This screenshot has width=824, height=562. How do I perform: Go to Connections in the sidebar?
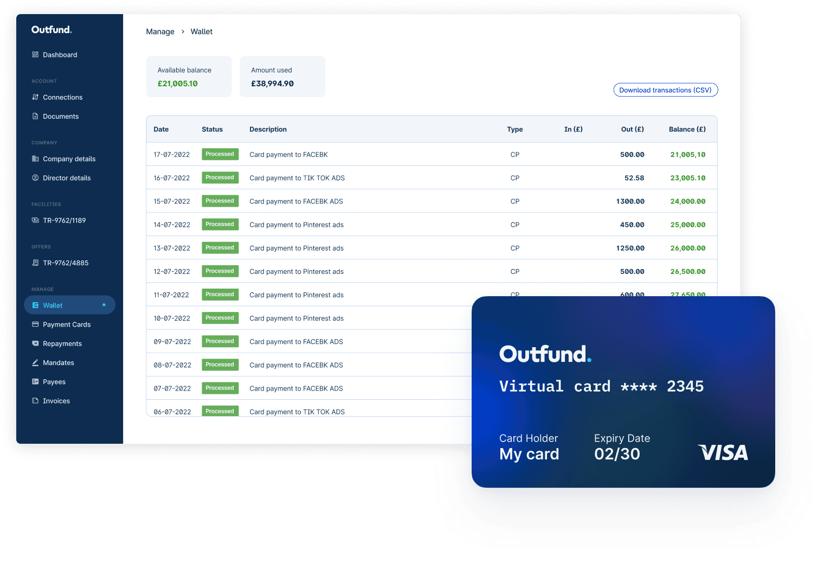tap(62, 97)
